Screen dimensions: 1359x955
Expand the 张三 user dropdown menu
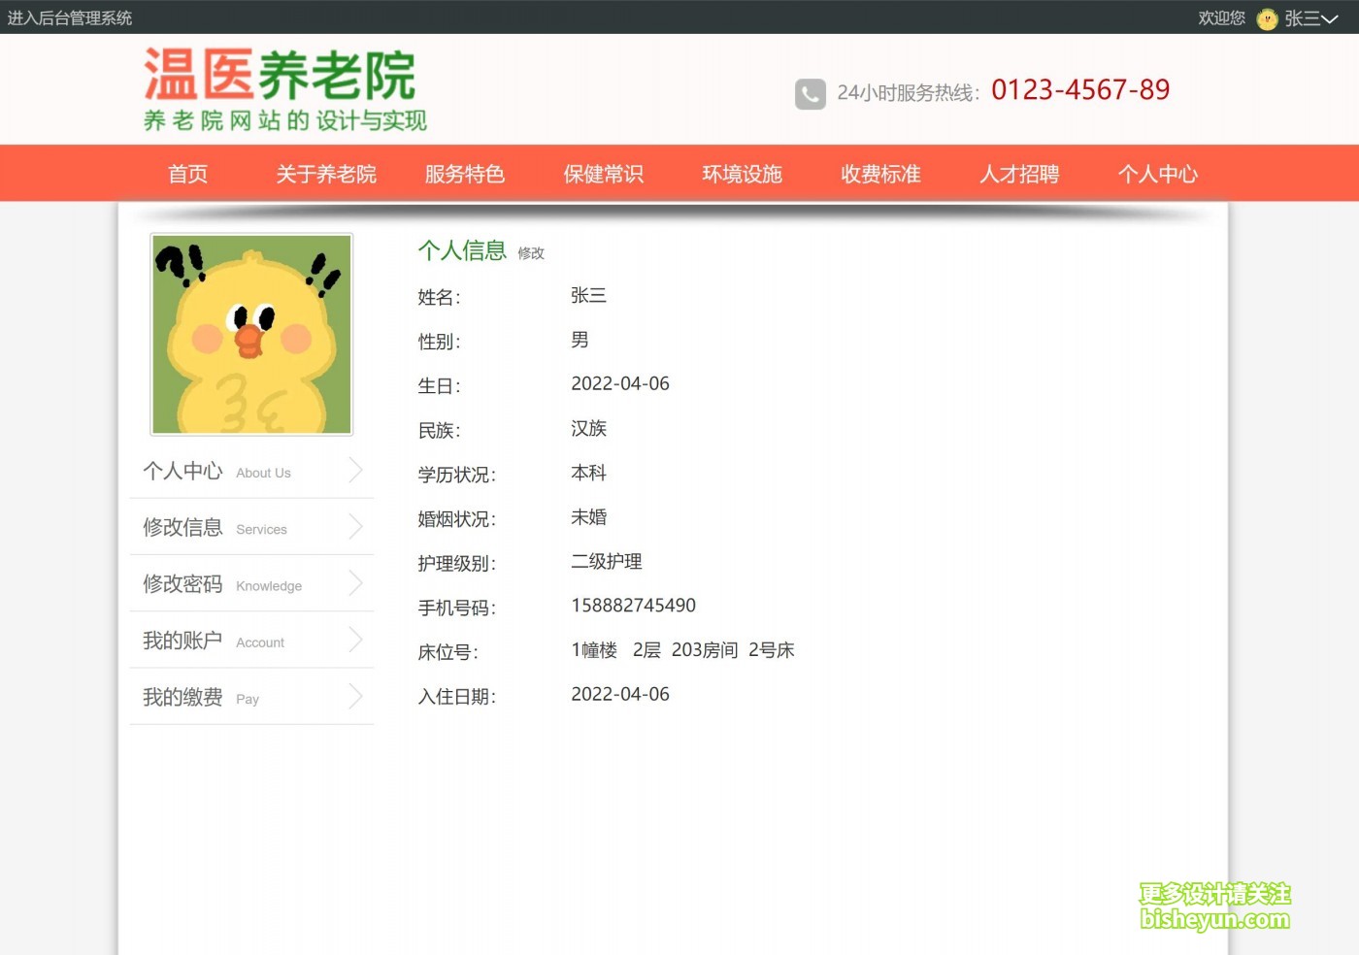click(x=1311, y=18)
